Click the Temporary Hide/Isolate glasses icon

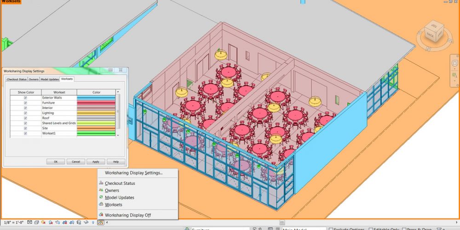[86, 222]
